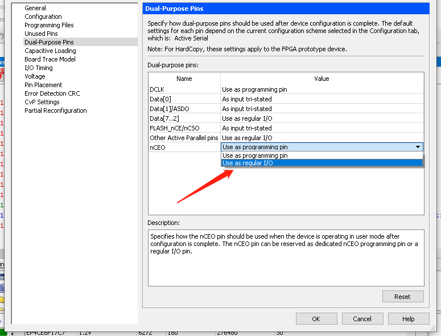
Task: Click Data[1]/ASDO value cell
Action: point(322,109)
